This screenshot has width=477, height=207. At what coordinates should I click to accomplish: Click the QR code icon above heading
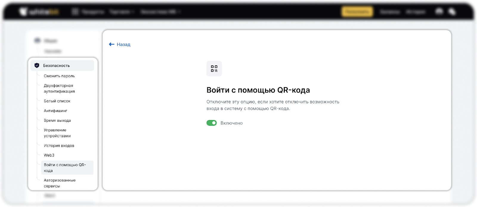tap(214, 69)
